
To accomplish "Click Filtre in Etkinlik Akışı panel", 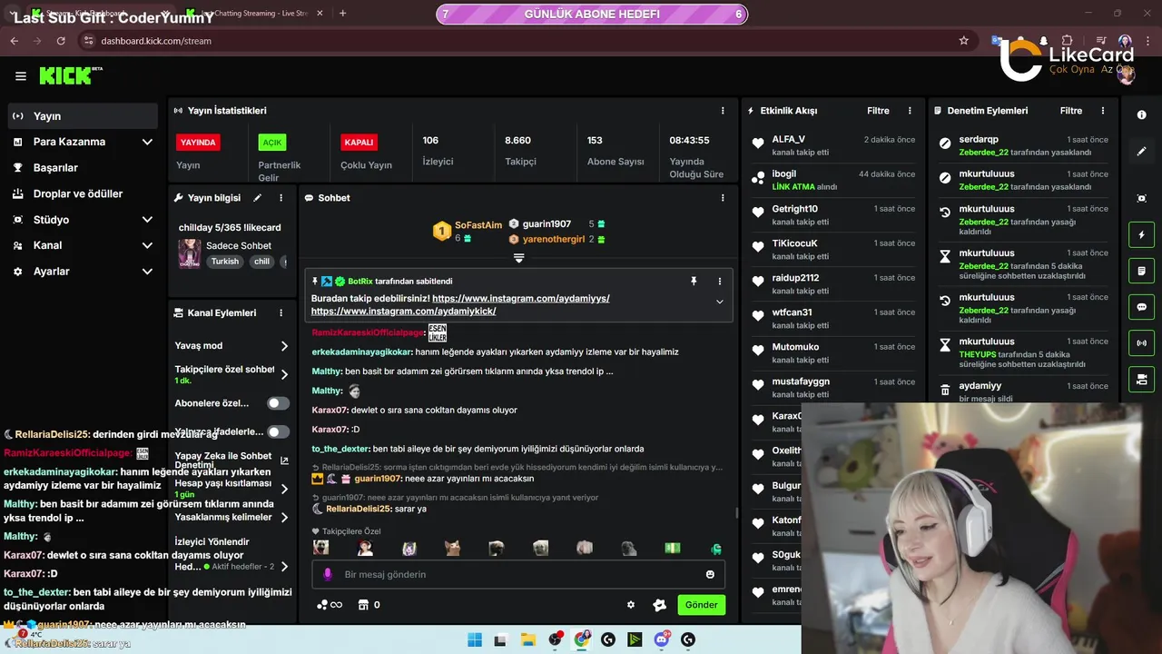I will pyautogui.click(x=878, y=111).
